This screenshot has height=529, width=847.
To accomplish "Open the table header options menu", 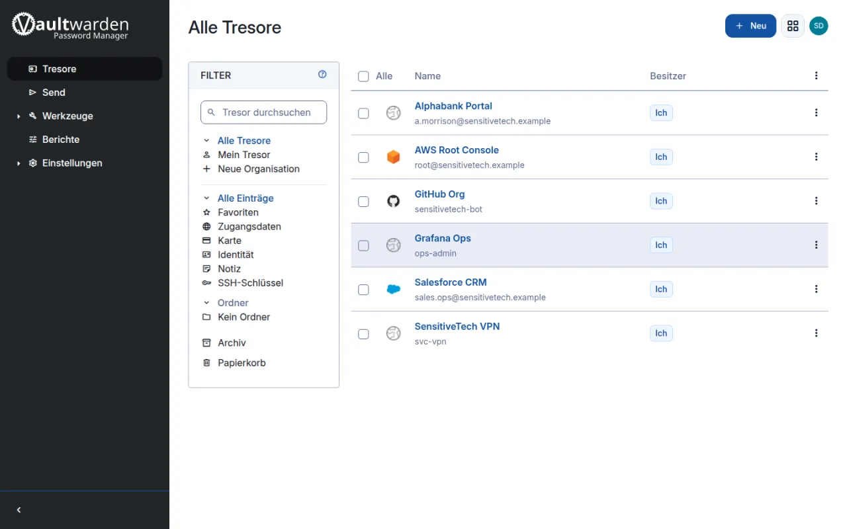I will point(816,76).
